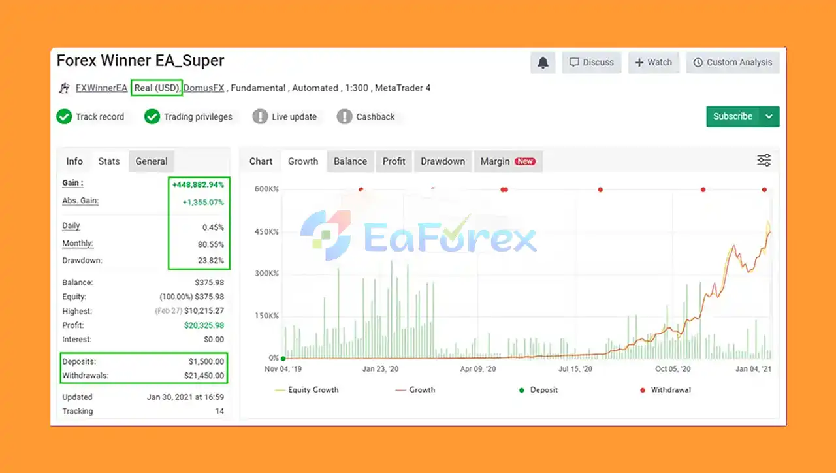Open the chart settings sliders icon
Viewport: 836px width, 473px height.
(764, 161)
